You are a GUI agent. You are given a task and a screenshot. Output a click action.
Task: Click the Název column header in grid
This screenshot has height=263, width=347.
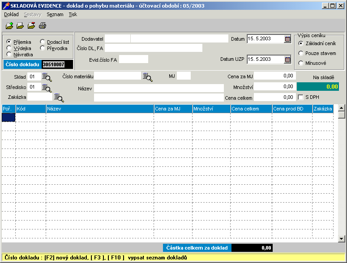pyautogui.click(x=100, y=109)
